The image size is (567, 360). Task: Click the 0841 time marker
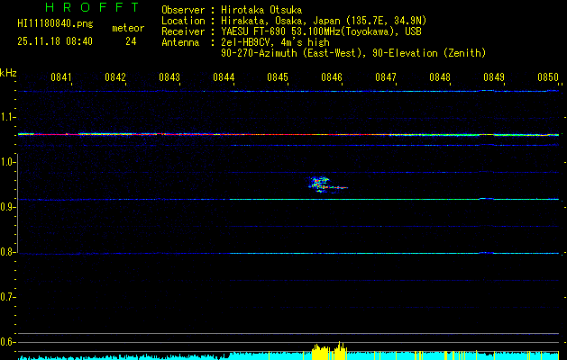pos(61,77)
